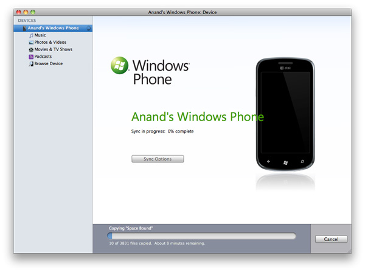This screenshot has width=365, height=272.
Task: Open the Podcasts section
Action: pos(43,57)
